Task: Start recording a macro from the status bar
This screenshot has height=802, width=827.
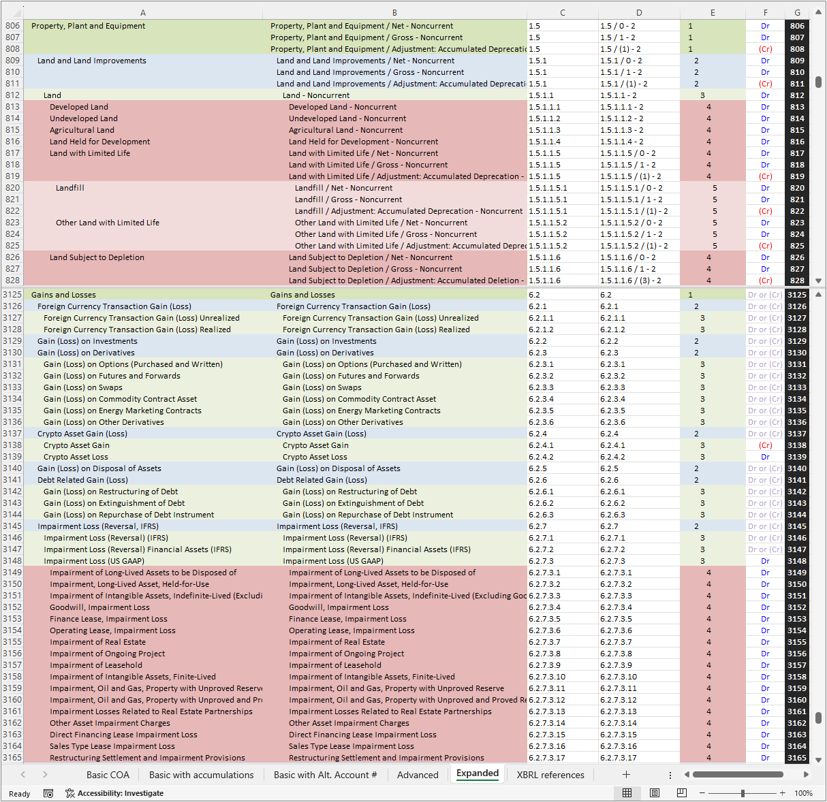Action: (47, 793)
